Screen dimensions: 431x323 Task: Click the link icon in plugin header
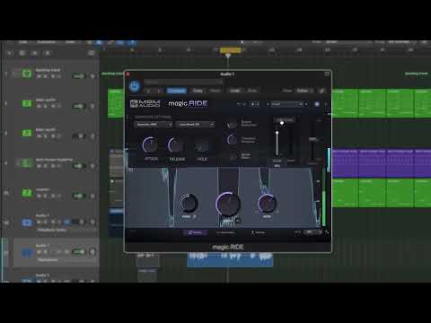click(321, 91)
